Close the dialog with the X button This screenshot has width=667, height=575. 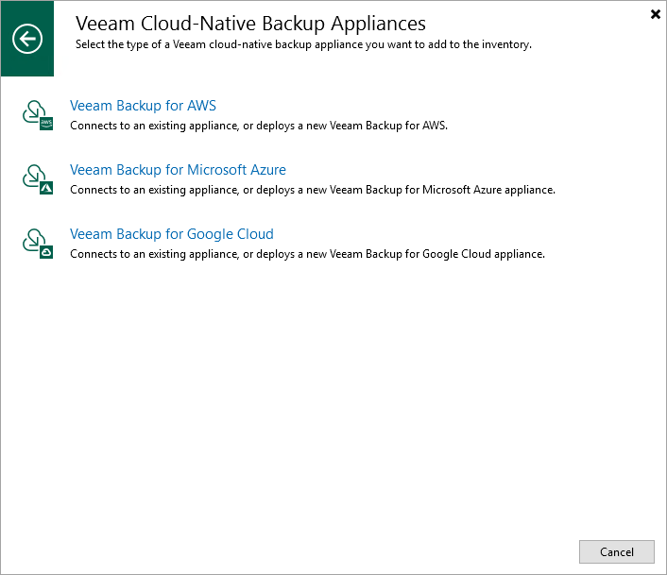pos(656,14)
